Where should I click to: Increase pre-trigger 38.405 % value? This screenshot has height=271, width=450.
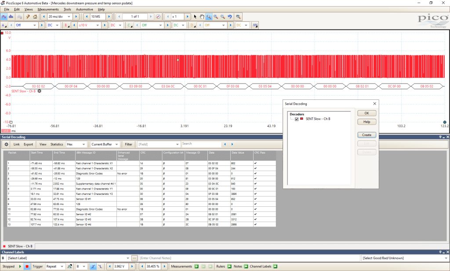tap(164, 267)
